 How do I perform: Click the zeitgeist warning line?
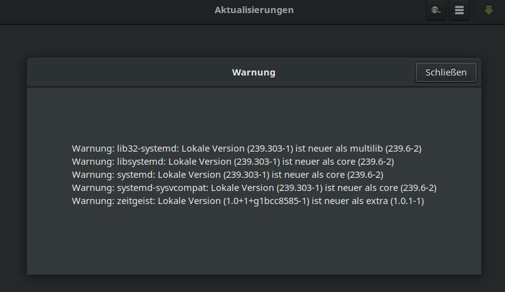pos(248,201)
